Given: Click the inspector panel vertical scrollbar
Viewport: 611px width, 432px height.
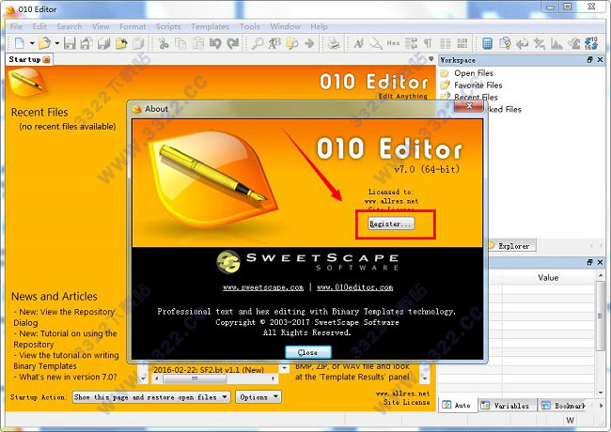Looking at the screenshot, I should [601, 335].
